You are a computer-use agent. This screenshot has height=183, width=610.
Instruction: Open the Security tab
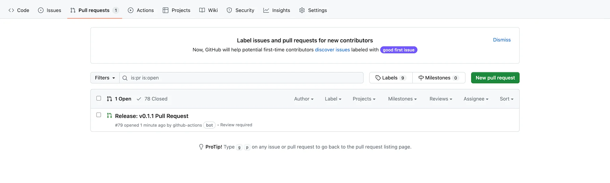tap(240, 10)
